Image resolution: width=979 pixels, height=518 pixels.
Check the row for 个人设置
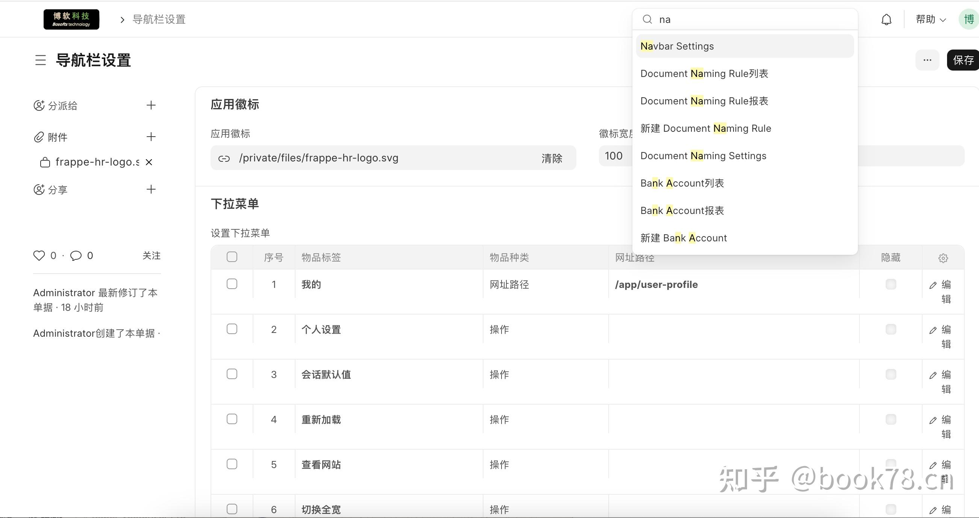pyautogui.click(x=232, y=329)
